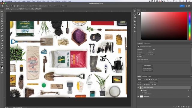Expand Group 1 in the Layers panel
Screen dimensions: 192x108
tap(140, 90)
